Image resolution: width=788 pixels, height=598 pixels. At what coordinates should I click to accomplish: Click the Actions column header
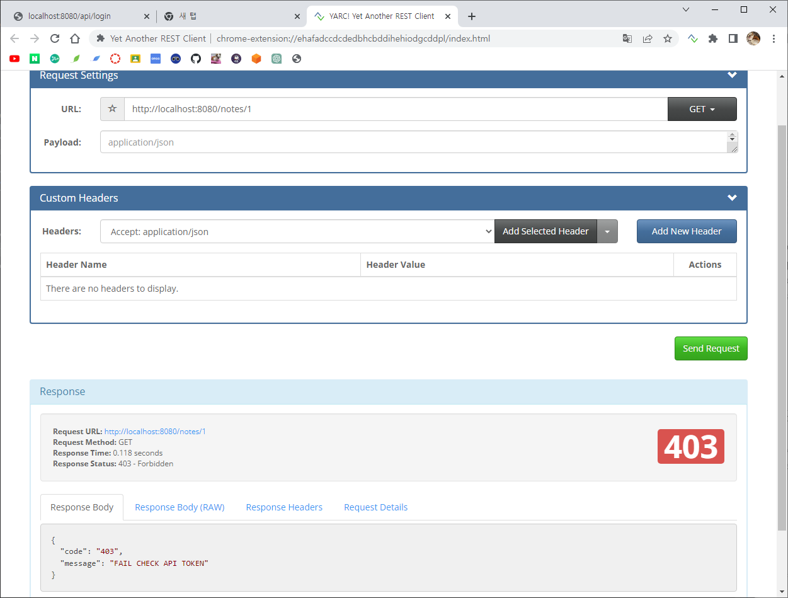pyautogui.click(x=705, y=265)
